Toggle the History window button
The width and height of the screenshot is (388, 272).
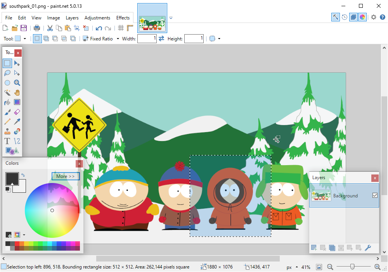[x=345, y=17]
